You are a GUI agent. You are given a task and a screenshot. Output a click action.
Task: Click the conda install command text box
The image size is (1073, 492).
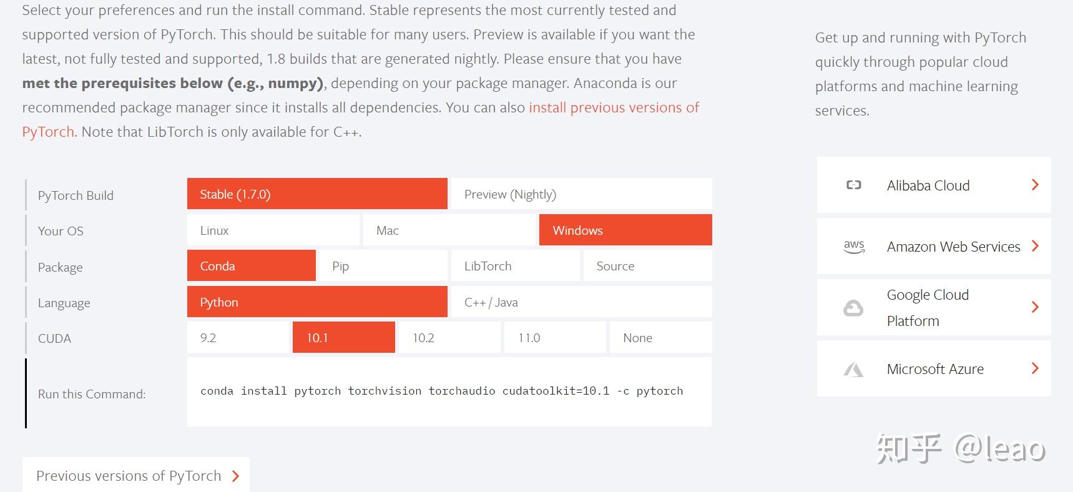[449, 391]
